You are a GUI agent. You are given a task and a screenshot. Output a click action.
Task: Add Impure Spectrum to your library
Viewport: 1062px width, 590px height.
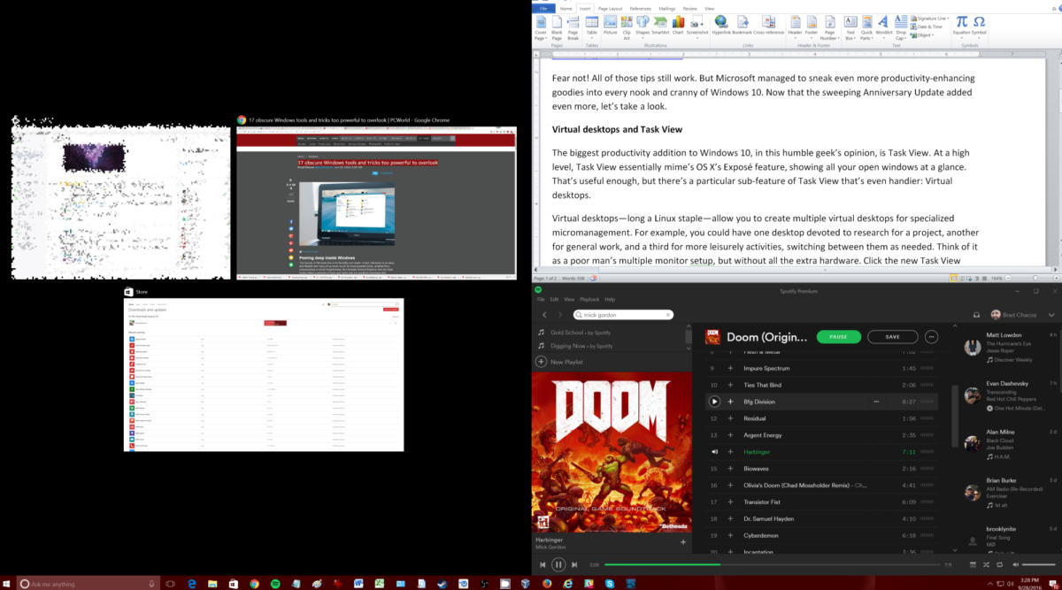(x=730, y=368)
